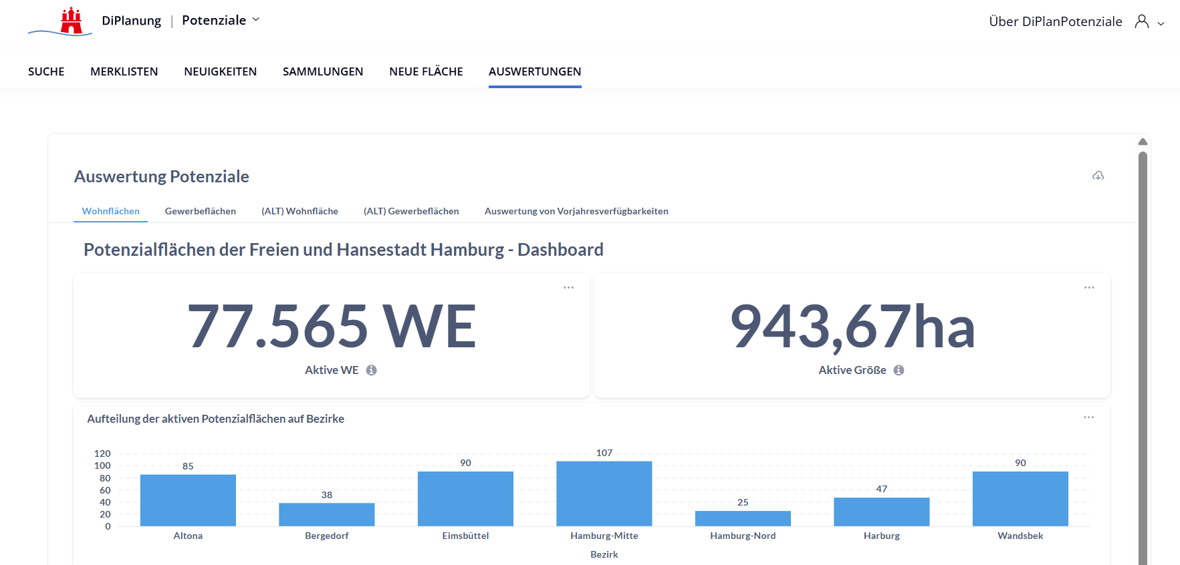
Task: Click the Hamburg castle logo
Action: tap(70, 21)
